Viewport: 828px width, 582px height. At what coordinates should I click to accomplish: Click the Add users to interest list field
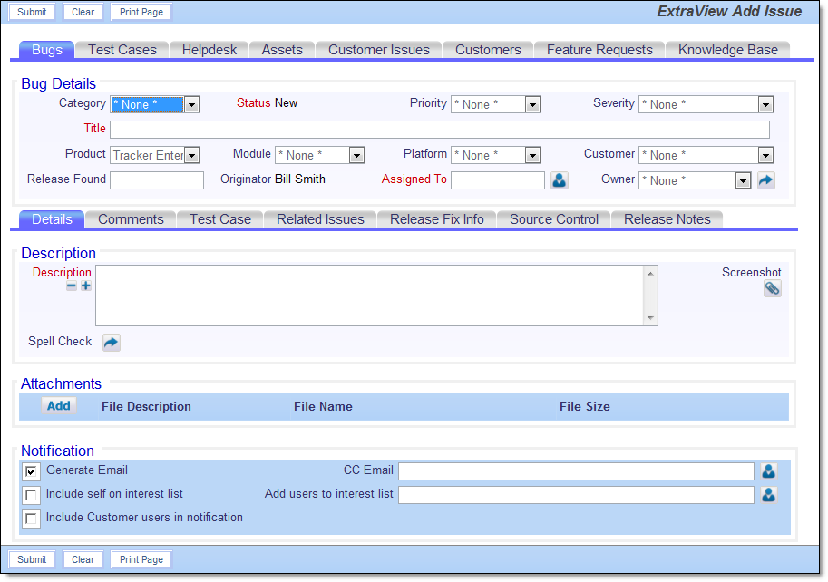[x=576, y=495]
